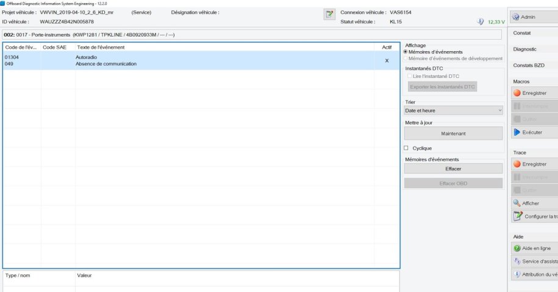The image size is (558, 292).
Task: Click the Macros Exécuter play icon
Action: [517, 133]
